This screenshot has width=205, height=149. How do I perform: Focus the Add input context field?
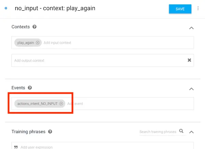(118, 43)
